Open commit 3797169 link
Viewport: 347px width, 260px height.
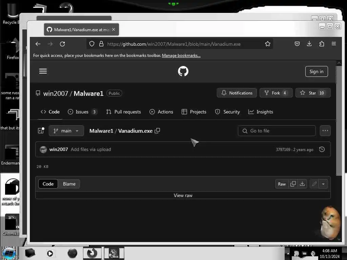tap(283, 150)
